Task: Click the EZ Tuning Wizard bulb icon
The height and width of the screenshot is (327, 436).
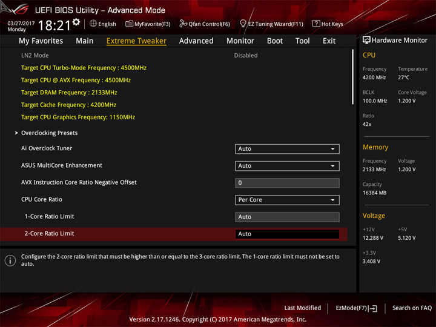Action: pos(243,24)
